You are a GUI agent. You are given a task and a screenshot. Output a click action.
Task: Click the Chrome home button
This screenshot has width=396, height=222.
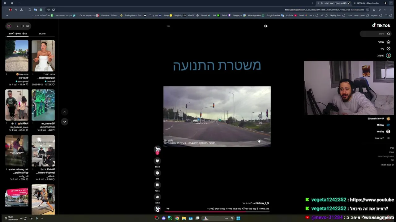[x=374, y=10]
